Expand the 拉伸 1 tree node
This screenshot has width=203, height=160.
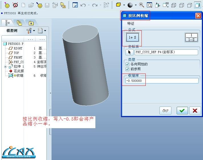pyautogui.click(x=5, y=67)
